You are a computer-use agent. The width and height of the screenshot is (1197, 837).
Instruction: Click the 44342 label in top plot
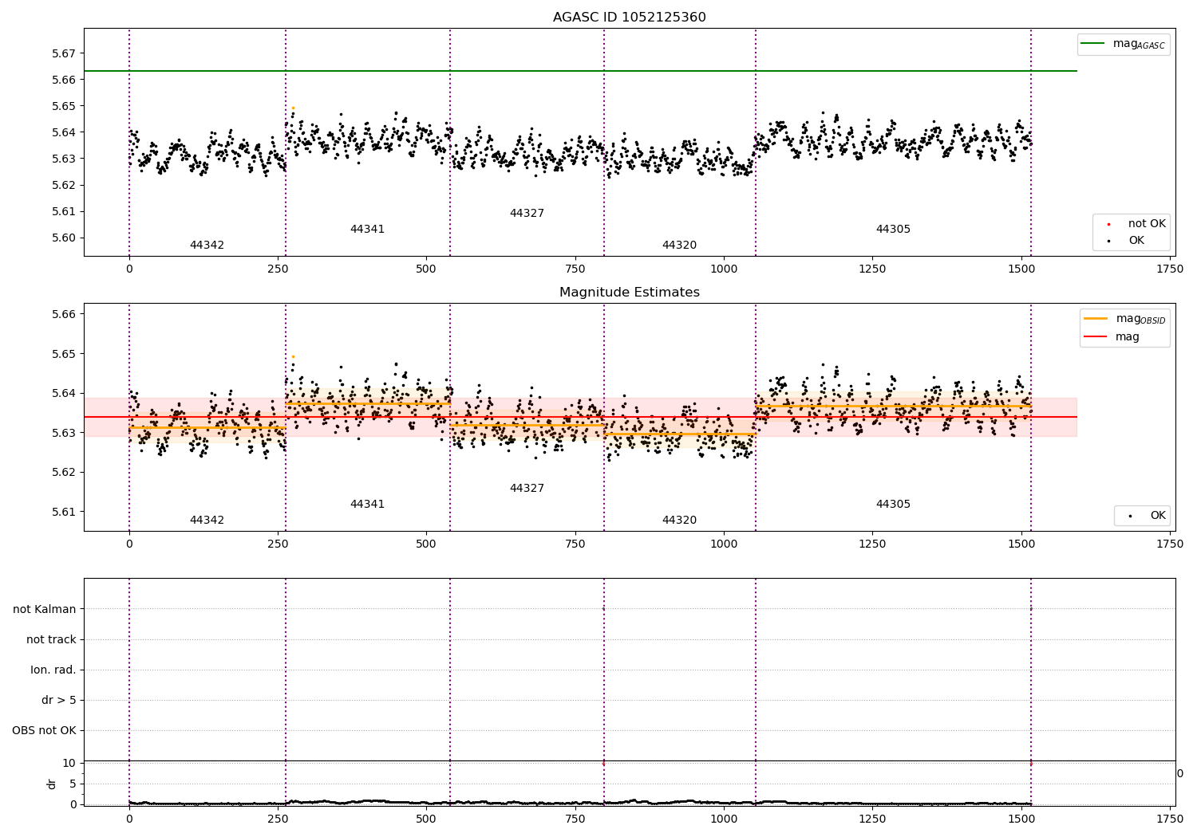207,246
